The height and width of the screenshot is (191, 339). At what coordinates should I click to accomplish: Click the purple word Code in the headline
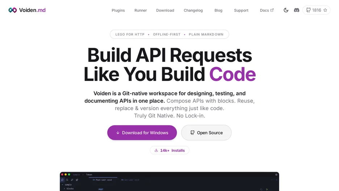[x=233, y=74]
